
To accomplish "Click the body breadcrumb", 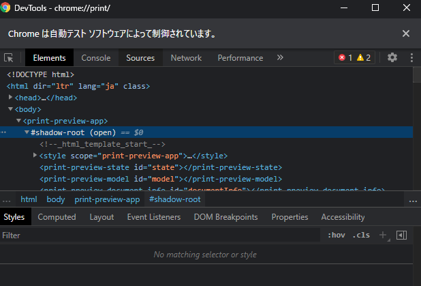I will click(x=56, y=199).
